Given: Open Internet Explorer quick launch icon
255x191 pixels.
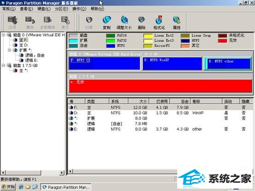Looking at the screenshot, I should (21, 187).
